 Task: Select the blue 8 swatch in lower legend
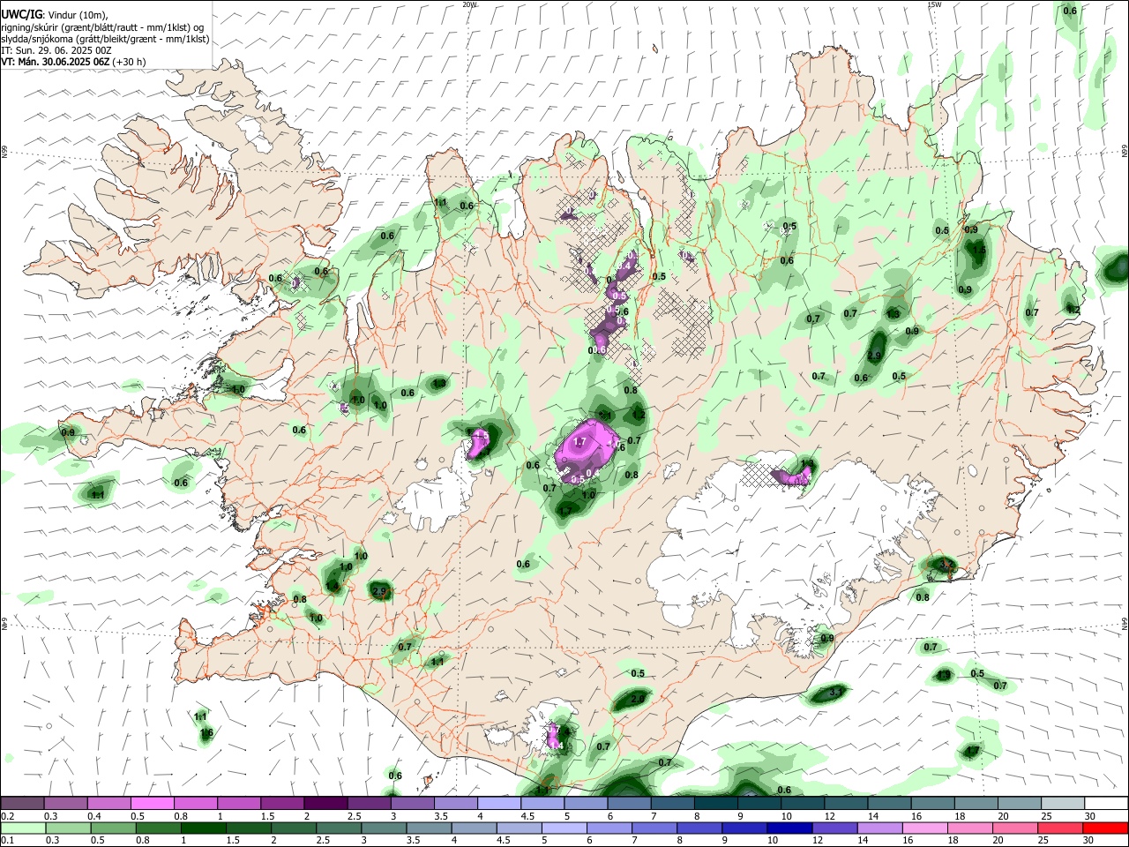pos(700,828)
